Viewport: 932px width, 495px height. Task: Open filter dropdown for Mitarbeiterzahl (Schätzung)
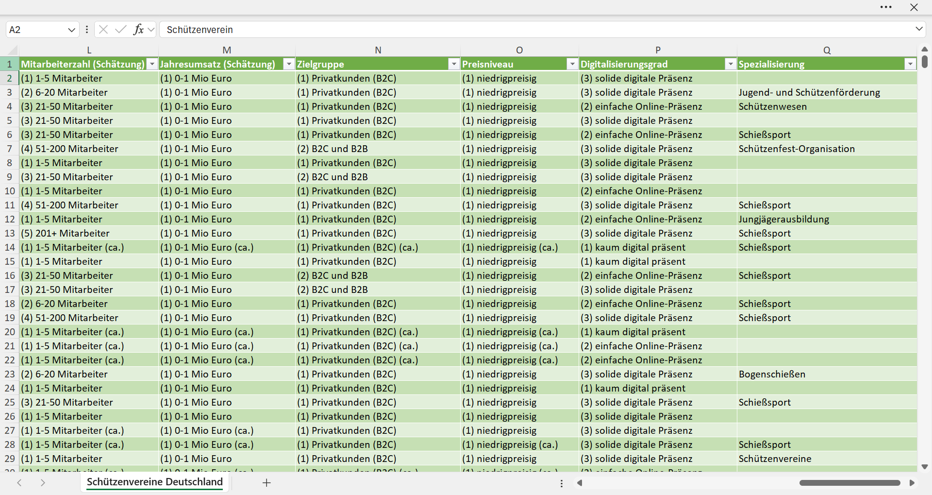(152, 64)
